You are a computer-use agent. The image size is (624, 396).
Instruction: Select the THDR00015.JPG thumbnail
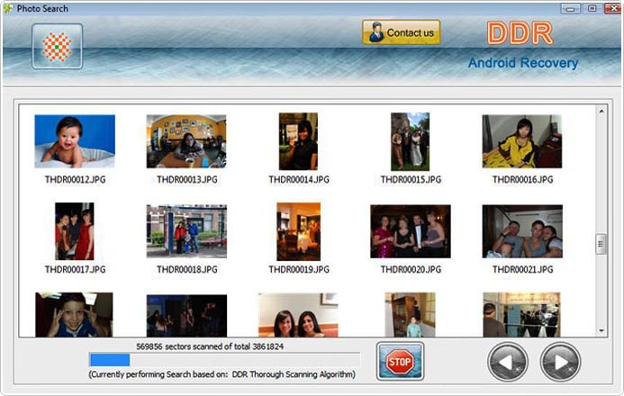click(x=411, y=141)
